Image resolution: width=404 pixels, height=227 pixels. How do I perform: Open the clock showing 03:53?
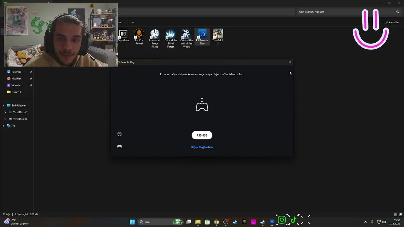tap(395, 222)
